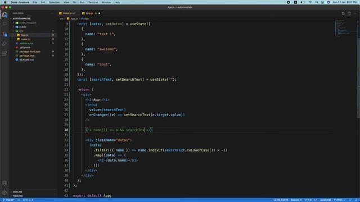Screen dimensions: 360x202
Task: Open the Edit menu
Action: 43,2
